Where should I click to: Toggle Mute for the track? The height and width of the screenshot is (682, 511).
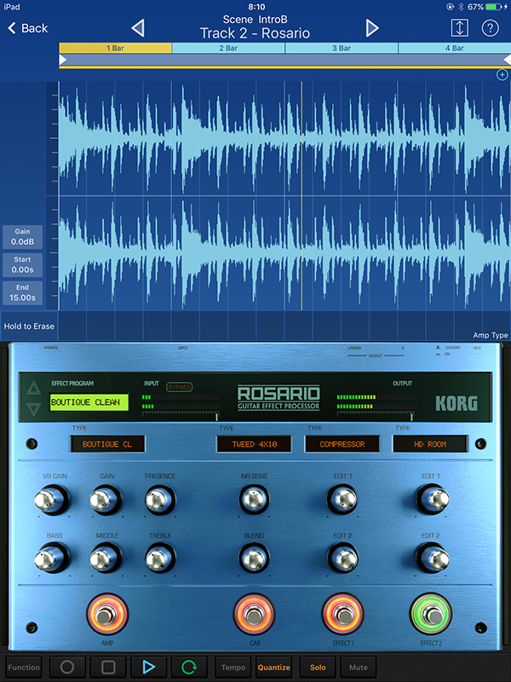pyautogui.click(x=358, y=668)
